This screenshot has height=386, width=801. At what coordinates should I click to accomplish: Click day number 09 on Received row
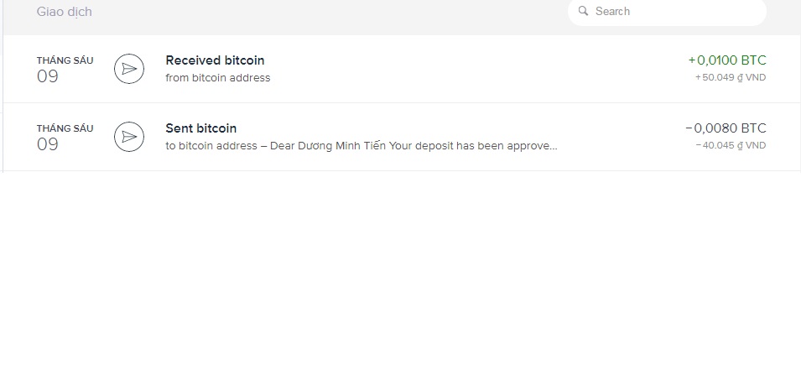47,76
